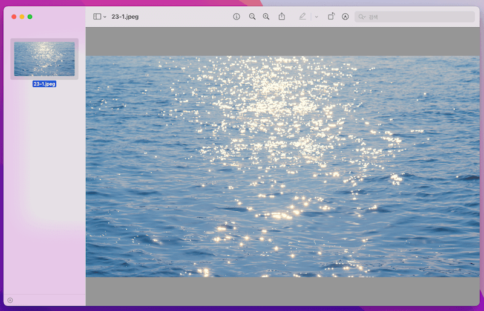Viewport: 484px width, 311px height.
Task: Click in the search field
Action: pyautogui.click(x=414, y=17)
